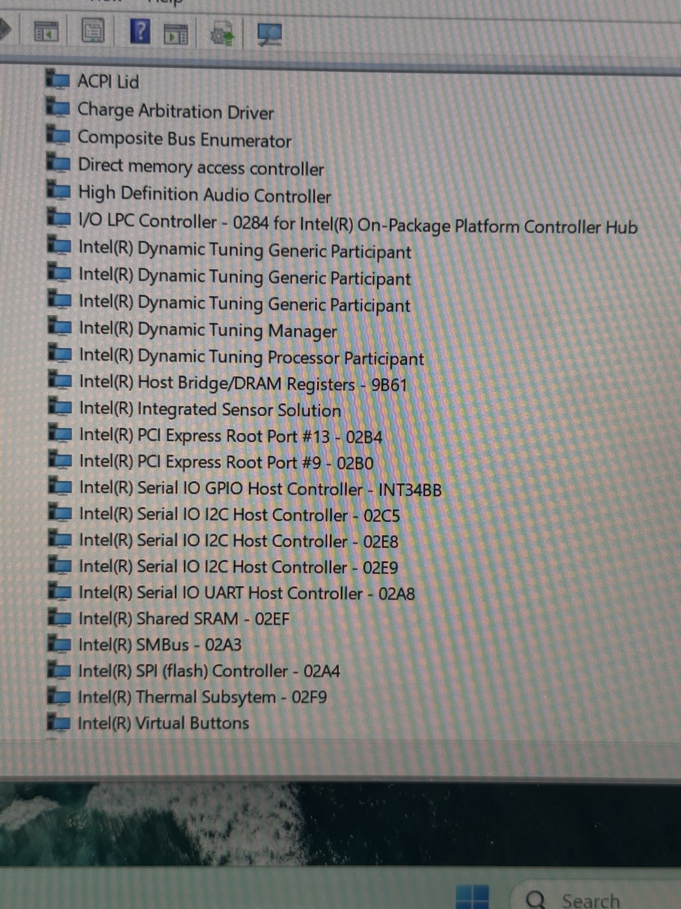Select Intel(R) Virtual Buttons device
681x909 pixels.
(163, 723)
